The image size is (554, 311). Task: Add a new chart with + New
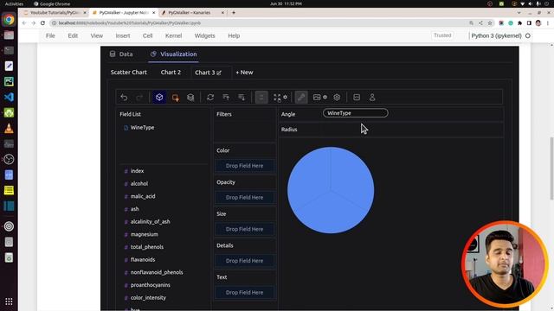[x=244, y=73]
